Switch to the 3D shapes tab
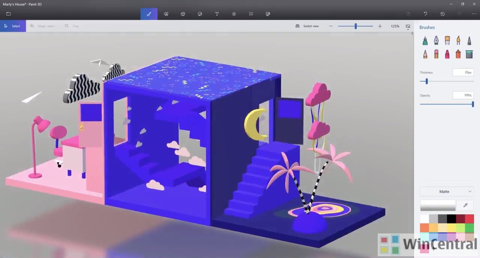Screen dimensions: 480x258 pyautogui.click(x=183, y=14)
